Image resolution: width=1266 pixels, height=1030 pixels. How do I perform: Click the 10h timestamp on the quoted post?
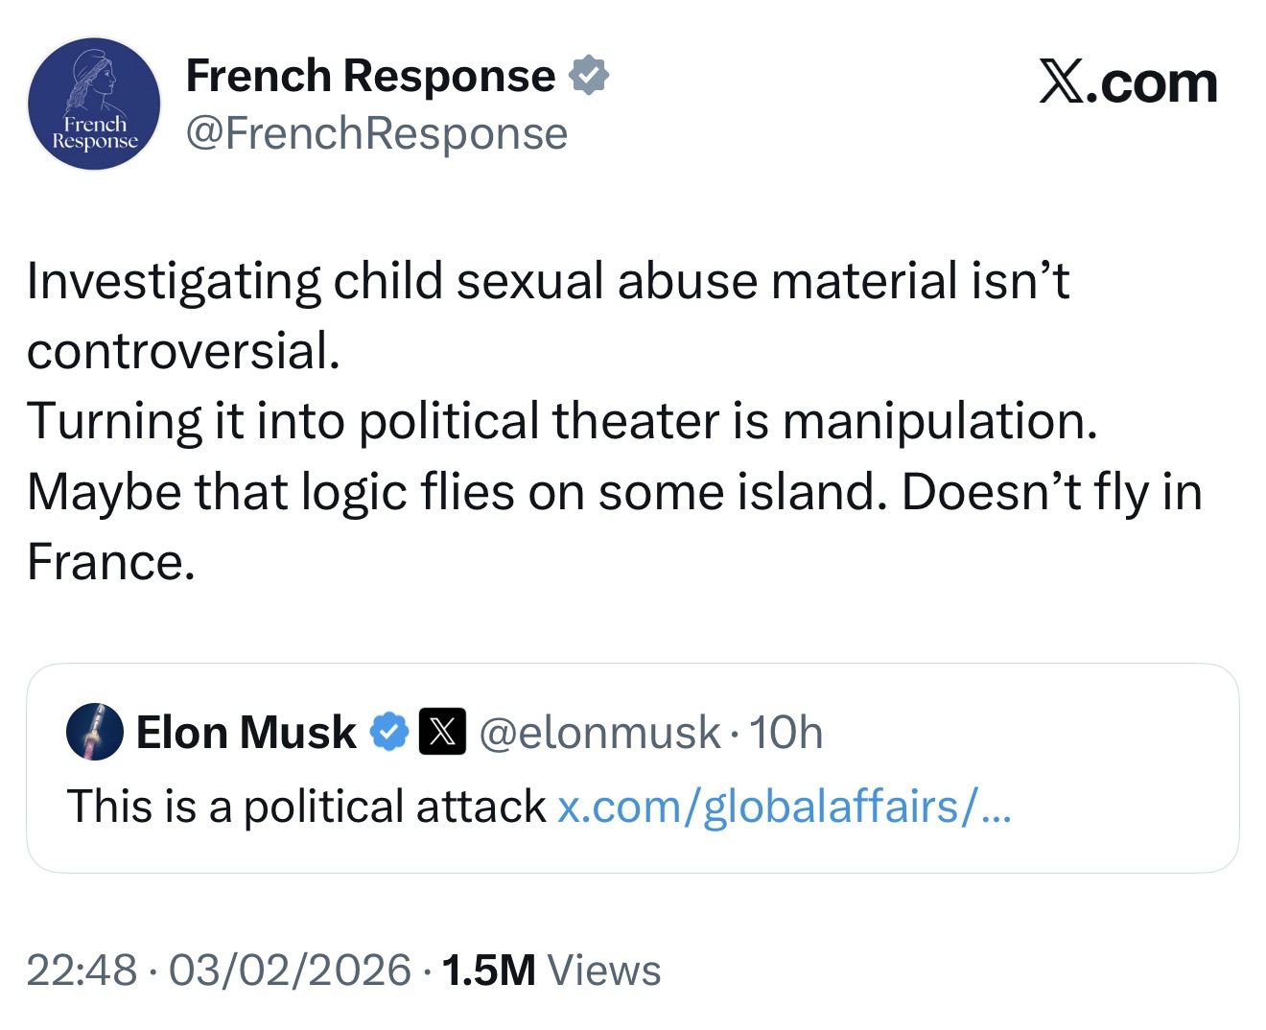(785, 733)
